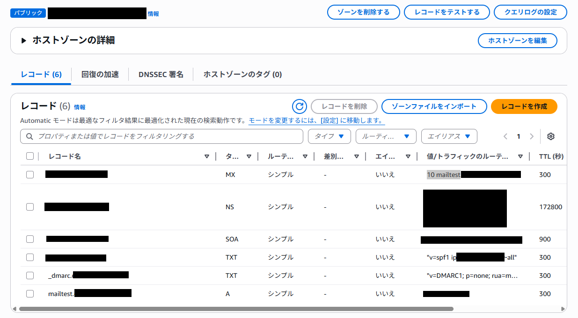Click the previous page arrow icon

point(505,136)
